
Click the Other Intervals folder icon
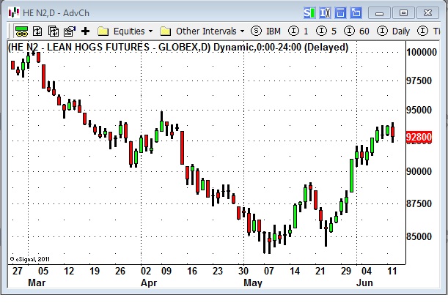tap(166, 31)
